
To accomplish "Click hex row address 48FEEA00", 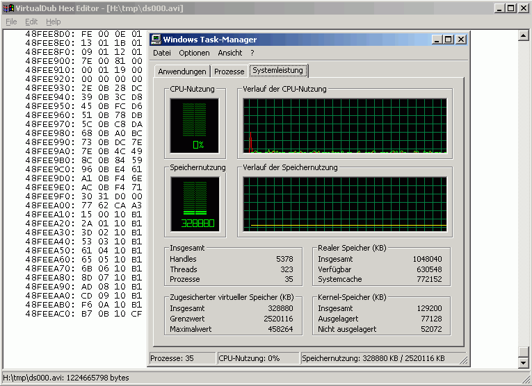I will (50, 205).
